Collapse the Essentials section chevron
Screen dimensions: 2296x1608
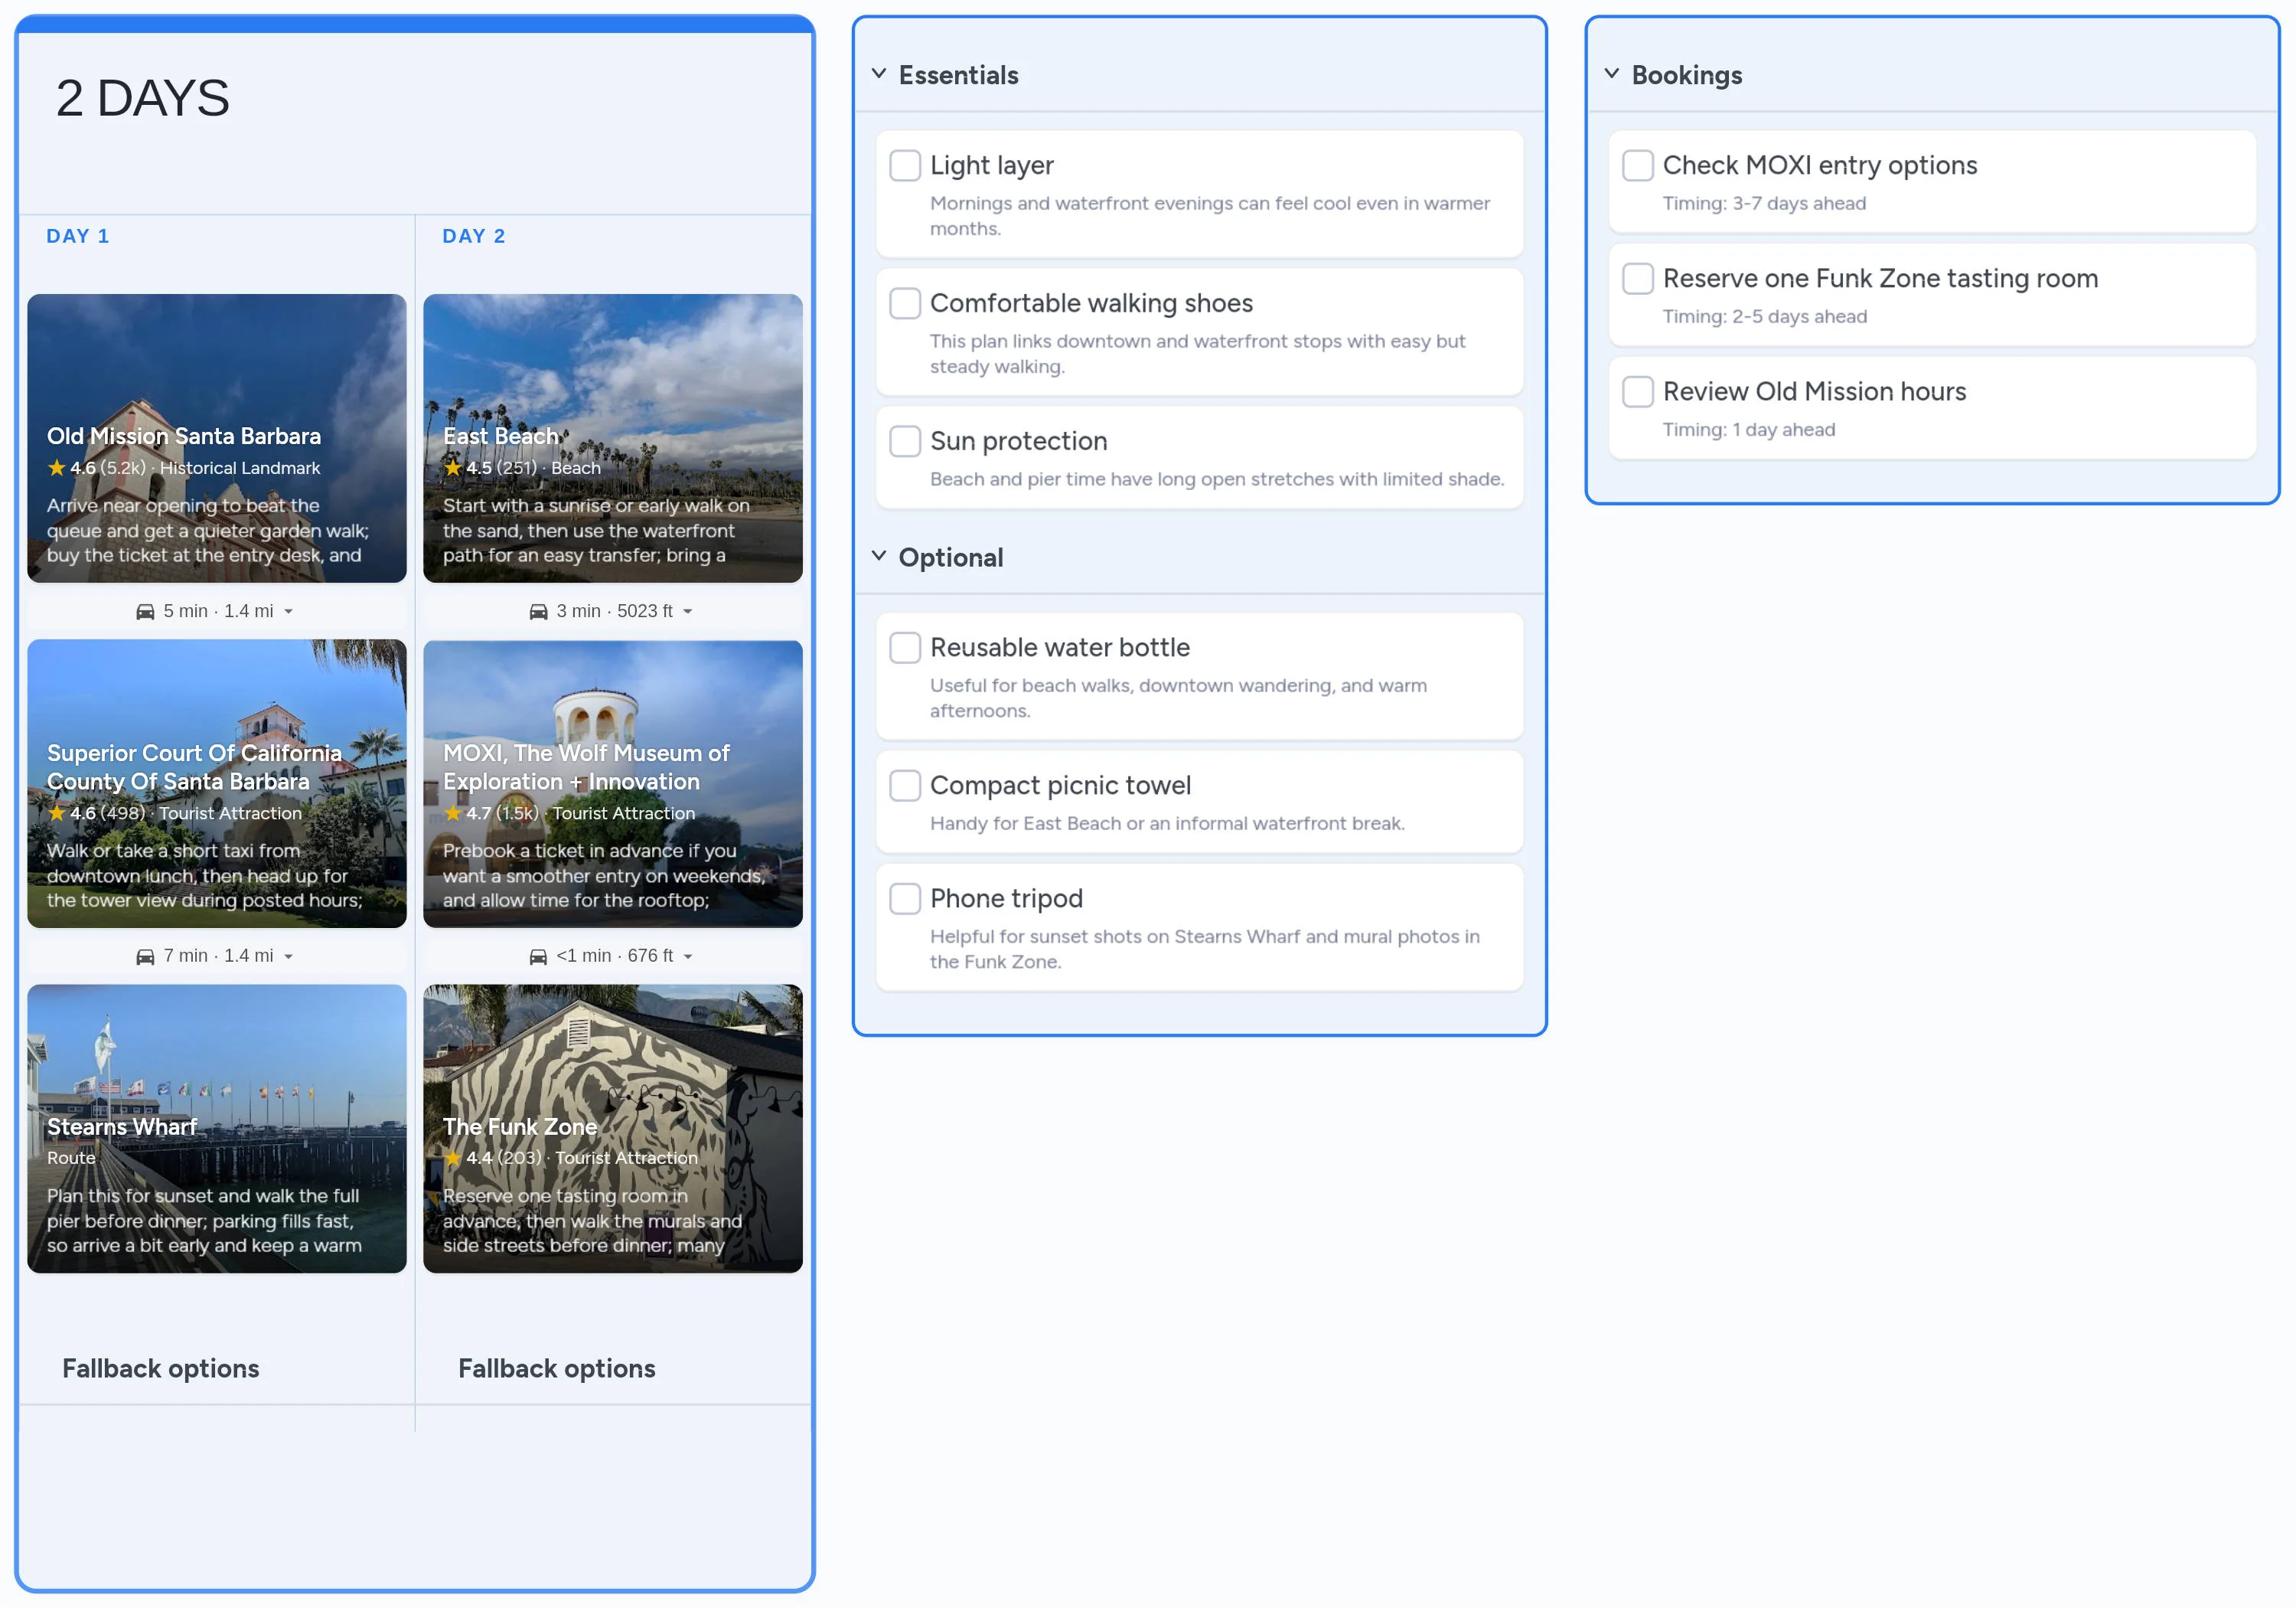point(879,74)
